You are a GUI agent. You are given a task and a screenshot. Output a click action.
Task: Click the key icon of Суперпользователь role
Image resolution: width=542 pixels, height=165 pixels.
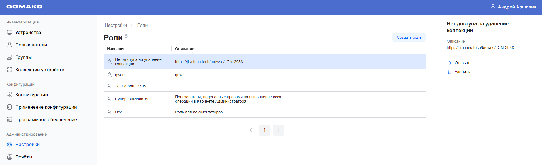click(x=110, y=99)
